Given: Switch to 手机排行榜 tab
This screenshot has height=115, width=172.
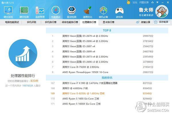Looking at the screenshot, I should coord(51,22).
